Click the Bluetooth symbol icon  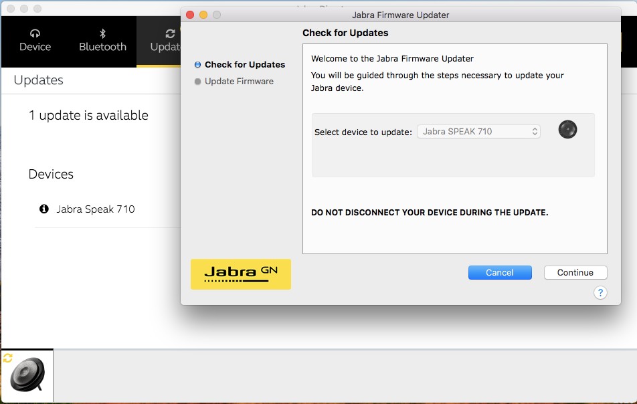point(102,33)
